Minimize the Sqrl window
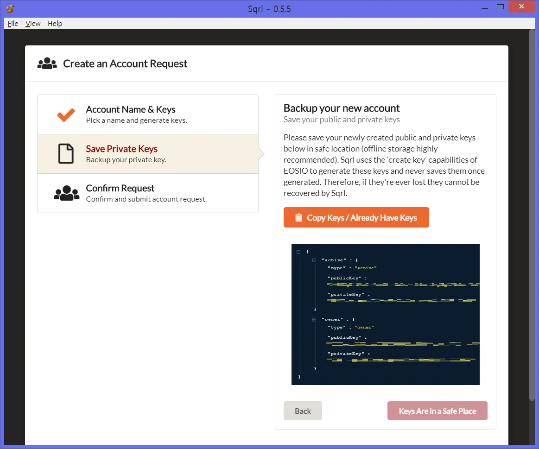 click(485, 7)
